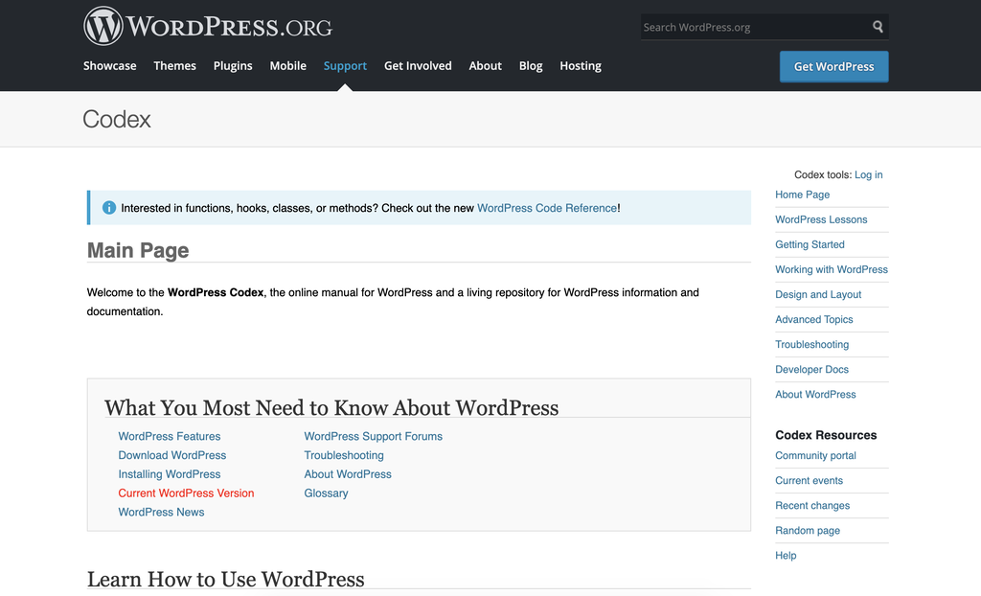Open the Get Involved menu item
Viewport: 981px width, 596px height.
418,66
